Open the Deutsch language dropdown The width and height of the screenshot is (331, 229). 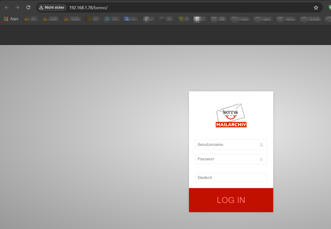click(231, 178)
